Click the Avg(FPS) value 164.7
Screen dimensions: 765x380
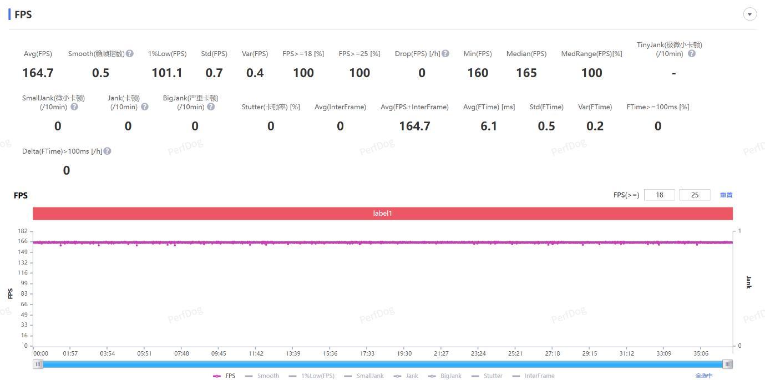click(x=38, y=73)
